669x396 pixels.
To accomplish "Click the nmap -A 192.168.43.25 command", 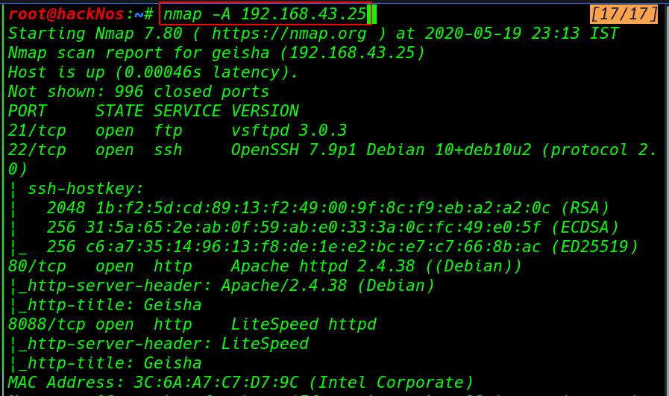I will point(265,14).
